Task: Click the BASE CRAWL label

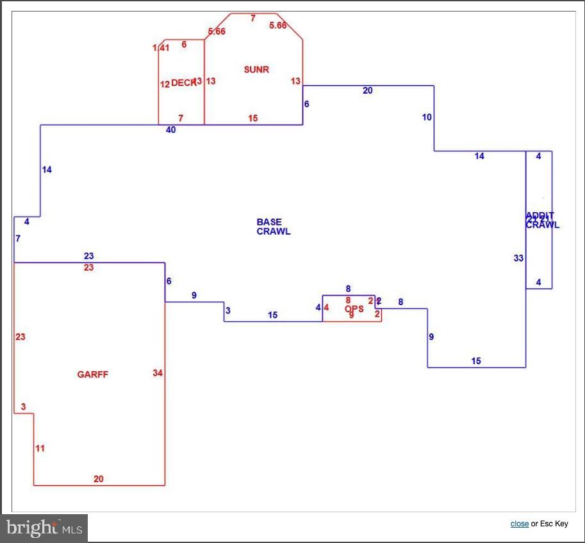Action: [274, 227]
